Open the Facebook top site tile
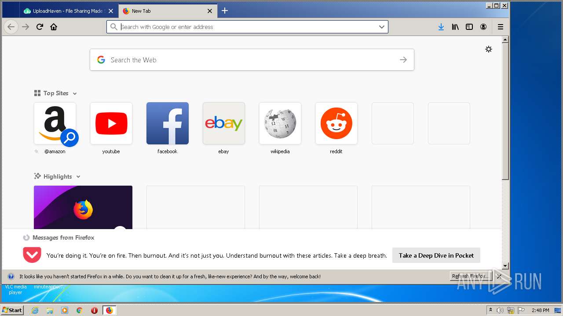The width and height of the screenshot is (563, 316). coord(168,123)
